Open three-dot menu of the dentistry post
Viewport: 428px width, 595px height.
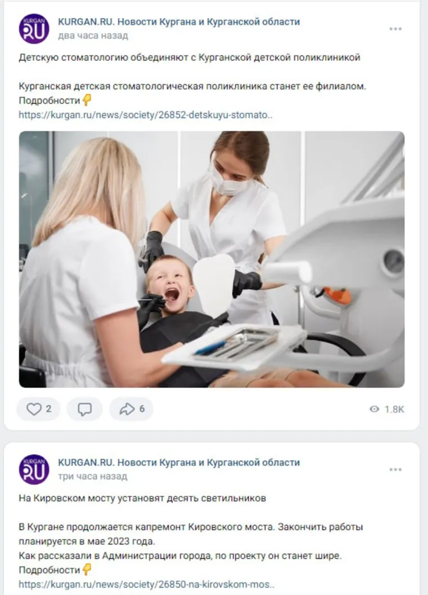coord(395,29)
